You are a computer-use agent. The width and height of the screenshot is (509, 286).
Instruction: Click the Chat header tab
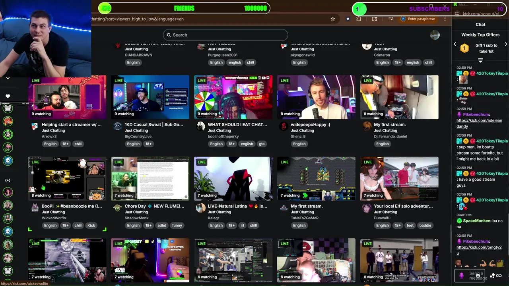click(480, 25)
